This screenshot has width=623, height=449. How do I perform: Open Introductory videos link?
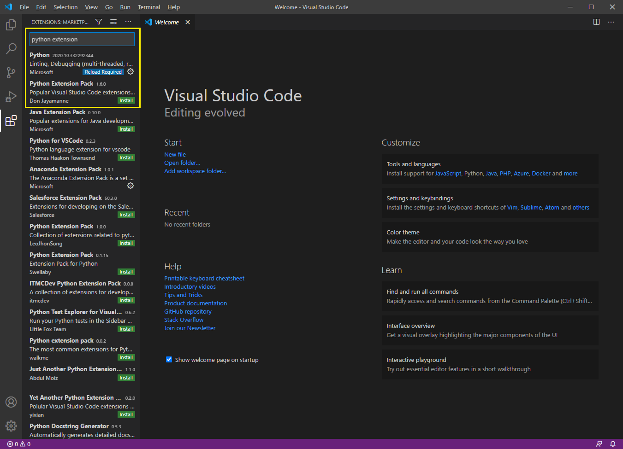[x=190, y=286]
